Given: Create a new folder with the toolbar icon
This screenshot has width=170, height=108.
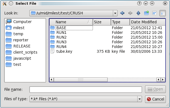Looking at the screenshot, I should 146,13.
